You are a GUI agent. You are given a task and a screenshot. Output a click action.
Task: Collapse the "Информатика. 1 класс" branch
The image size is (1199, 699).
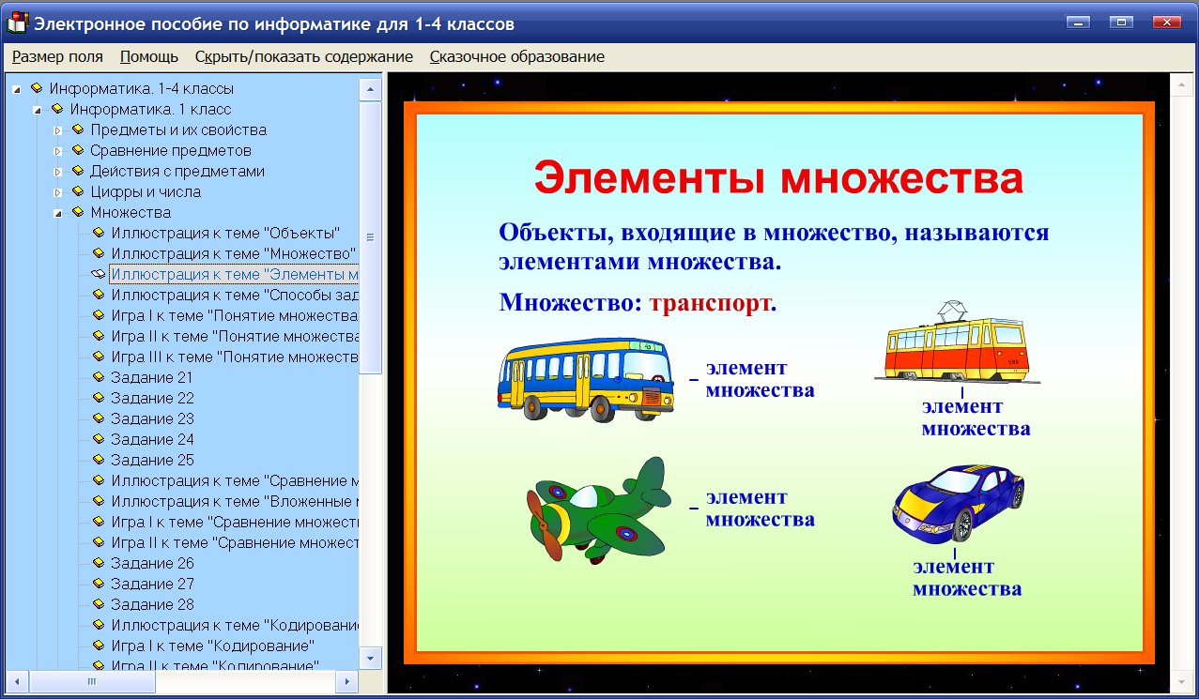coord(38,109)
